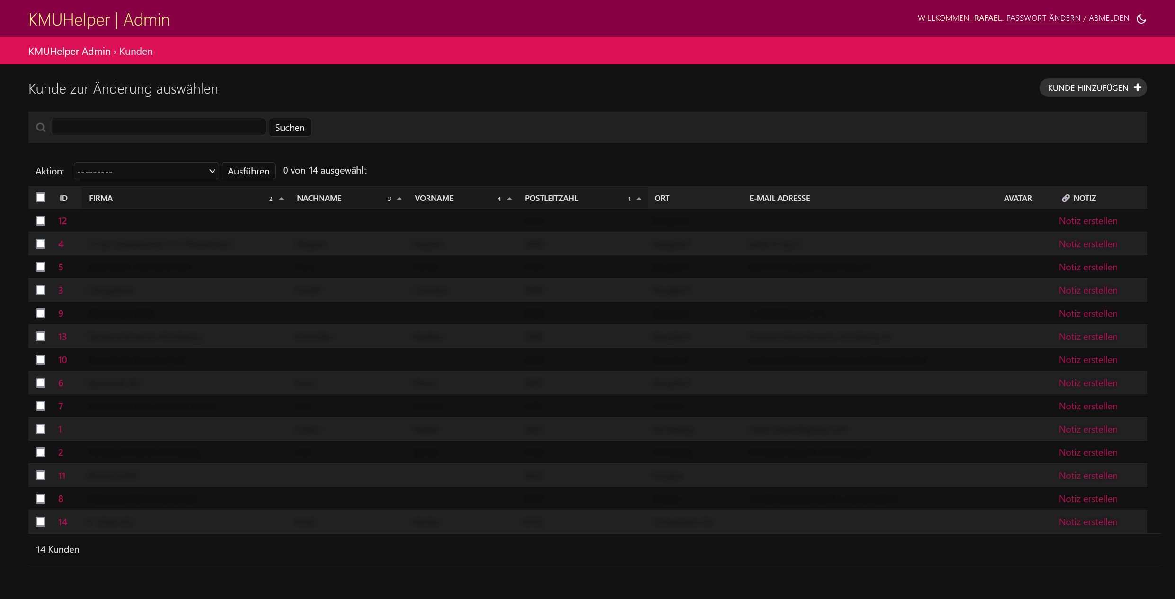Click the Nachname column sort arrow
Viewport: 1175px width, 599px height.
point(399,199)
